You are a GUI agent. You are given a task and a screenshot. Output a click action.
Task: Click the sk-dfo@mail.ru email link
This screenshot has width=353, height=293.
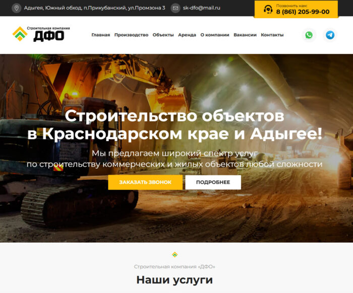(201, 8)
